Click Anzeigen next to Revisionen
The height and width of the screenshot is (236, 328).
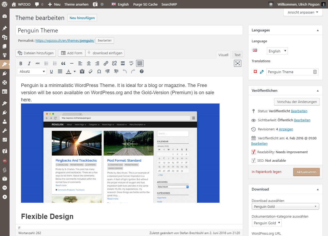pos(286,129)
